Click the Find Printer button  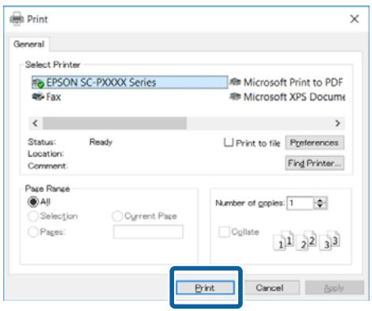click(314, 163)
